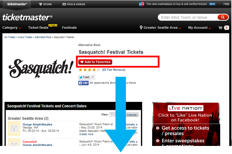The image size is (232, 154).
Task: Click the red search magnifier button
Action: [223, 17]
